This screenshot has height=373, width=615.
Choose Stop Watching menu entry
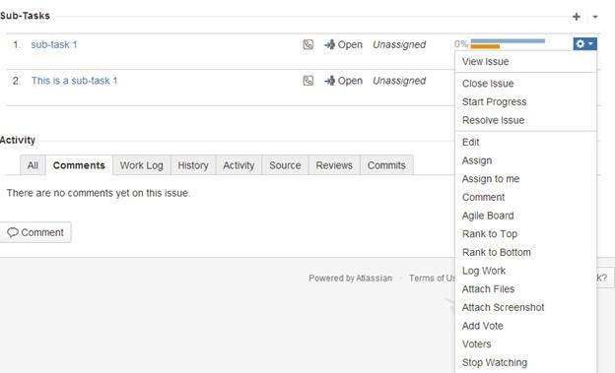(x=495, y=363)
